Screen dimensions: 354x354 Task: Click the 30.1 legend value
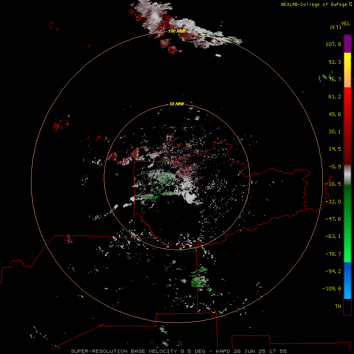point(335,132)
